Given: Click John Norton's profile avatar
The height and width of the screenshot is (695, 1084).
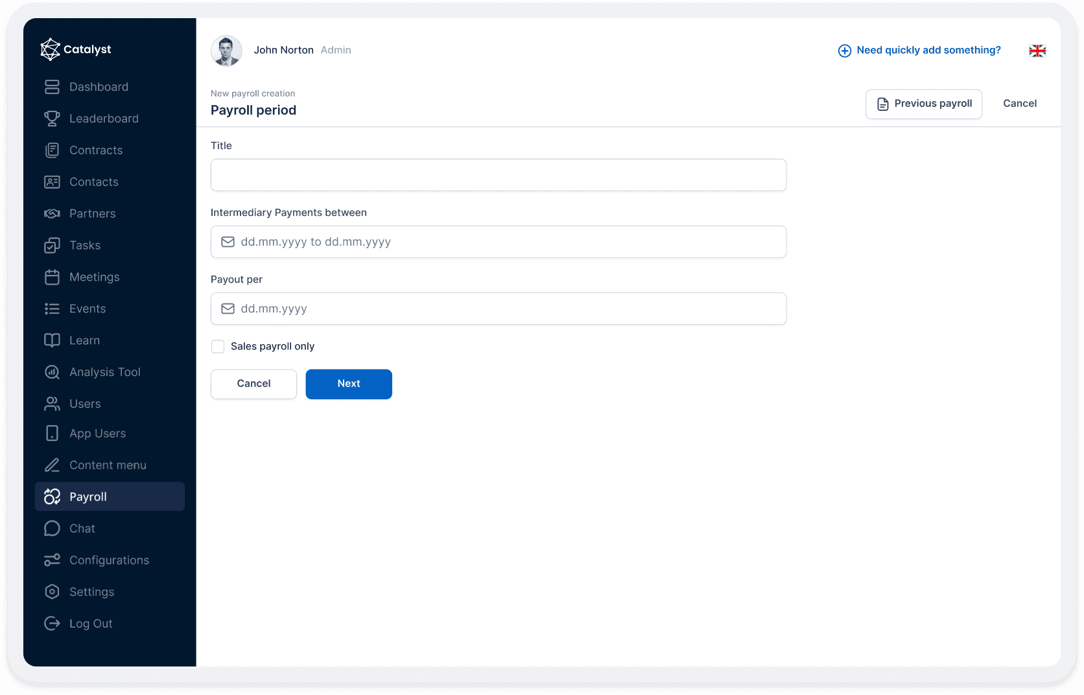Looking at the screenshot, I should pyautogui.click(x=226, y=51).
